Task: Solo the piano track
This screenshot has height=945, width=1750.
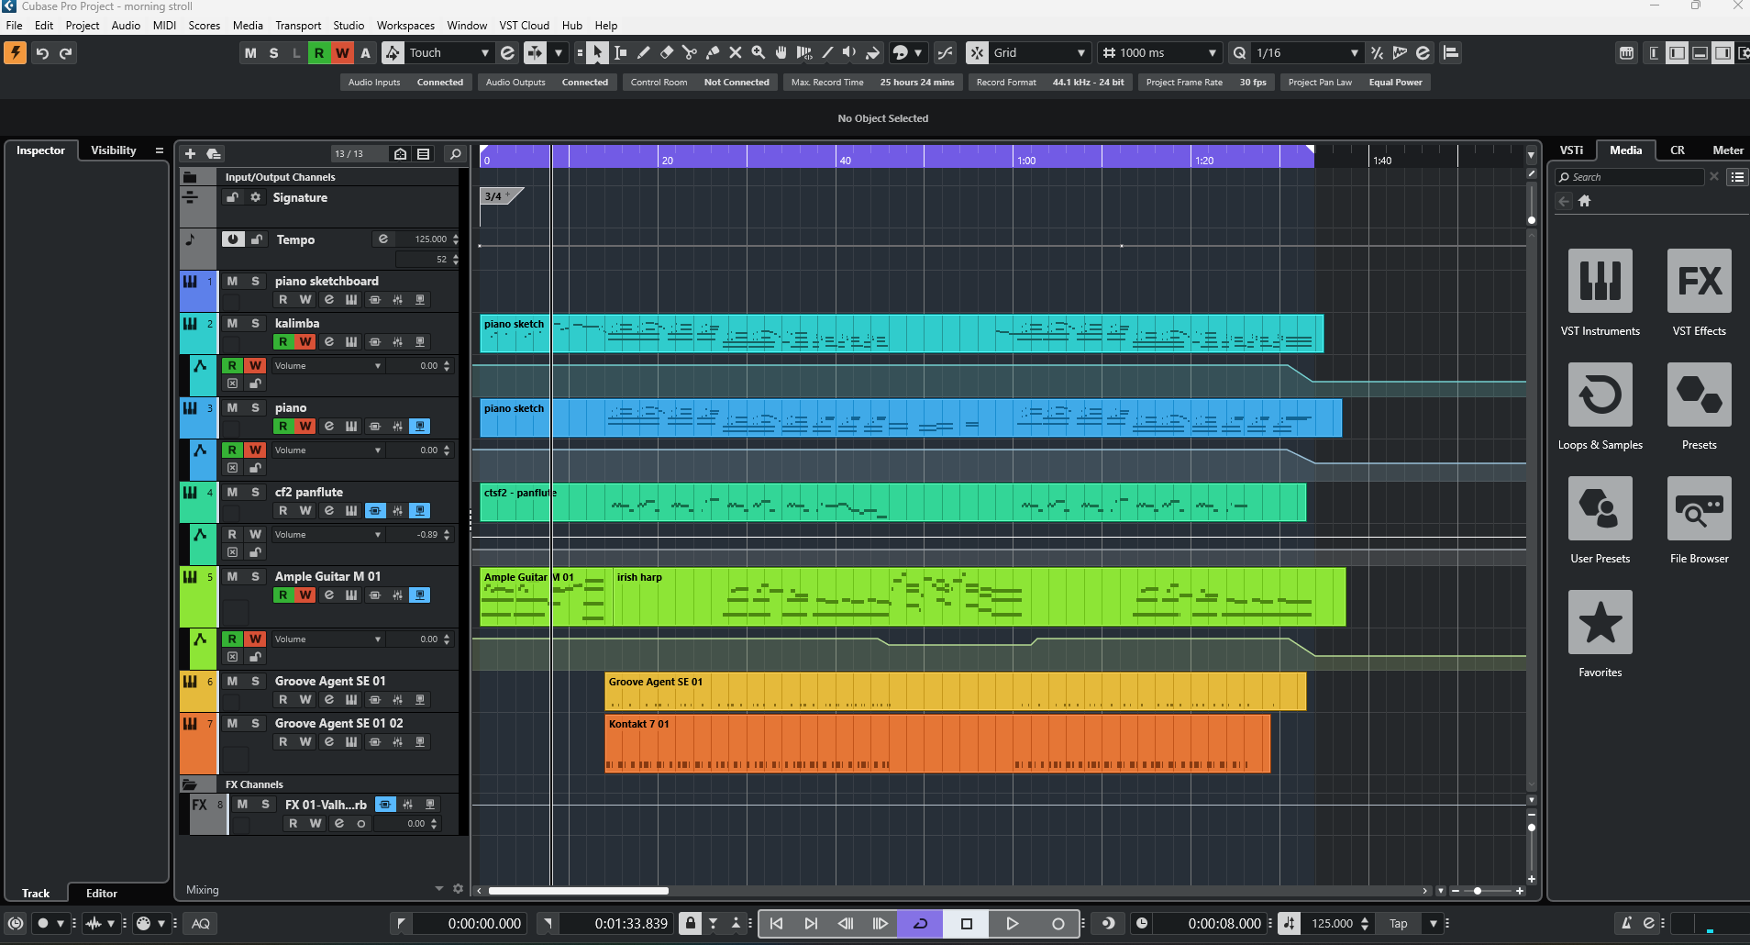Action: [255, 407]
